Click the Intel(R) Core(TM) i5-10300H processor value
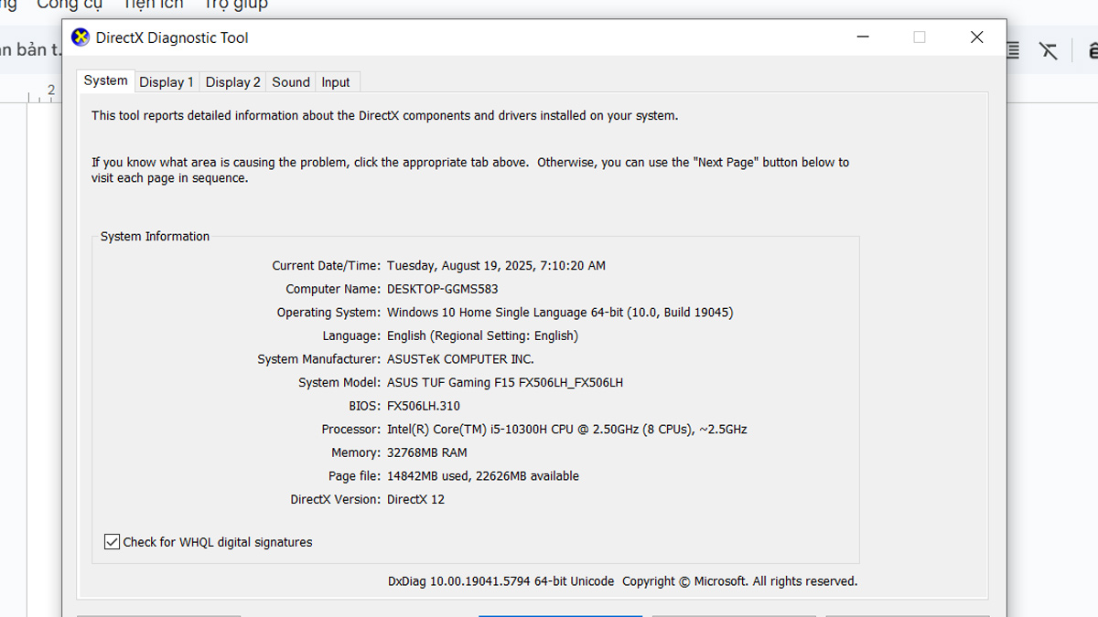 [x=567, y=430]
